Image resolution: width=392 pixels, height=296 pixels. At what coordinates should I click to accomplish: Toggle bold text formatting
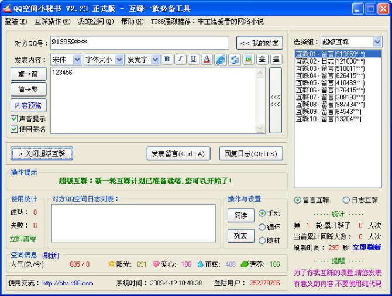(x=167, y=60)
